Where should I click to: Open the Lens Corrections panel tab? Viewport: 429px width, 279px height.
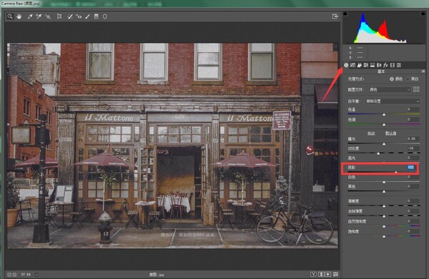379,65
